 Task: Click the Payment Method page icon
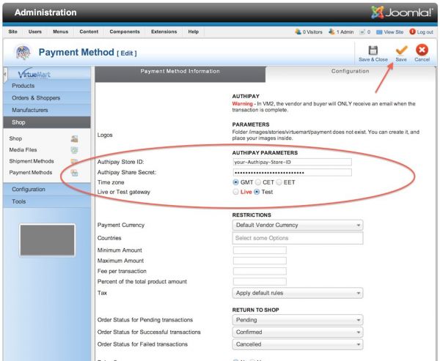23,53
